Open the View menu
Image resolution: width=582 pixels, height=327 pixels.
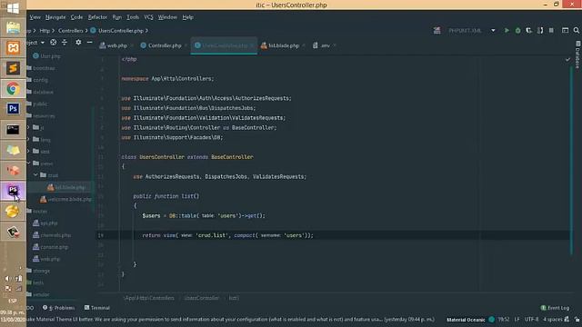coord(35,17)
